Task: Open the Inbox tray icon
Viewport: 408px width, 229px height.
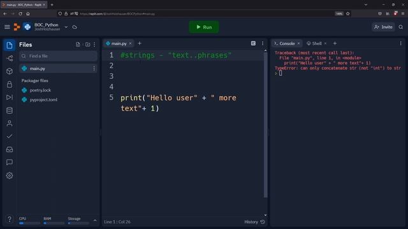Action: [10, 149]
